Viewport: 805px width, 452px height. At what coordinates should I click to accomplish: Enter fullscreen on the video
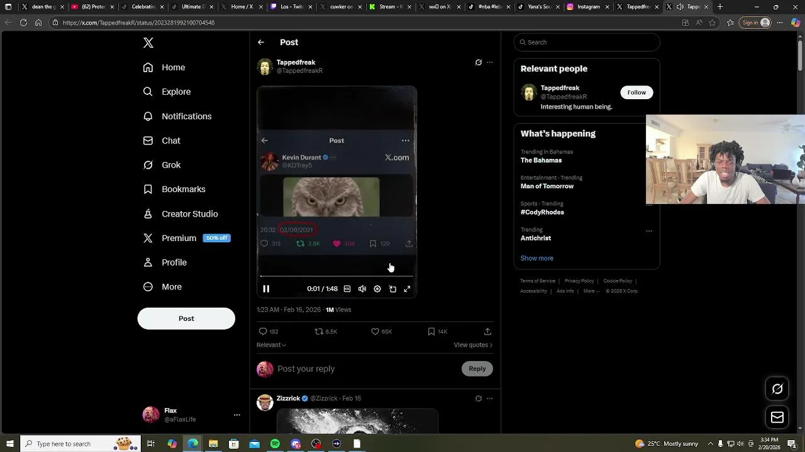tap(408, 289)
